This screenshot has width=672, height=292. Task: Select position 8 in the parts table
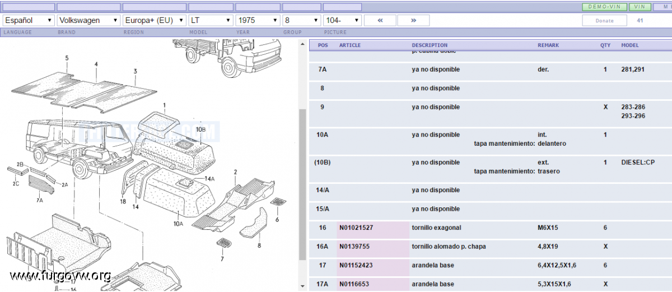(x=322, y=88)
